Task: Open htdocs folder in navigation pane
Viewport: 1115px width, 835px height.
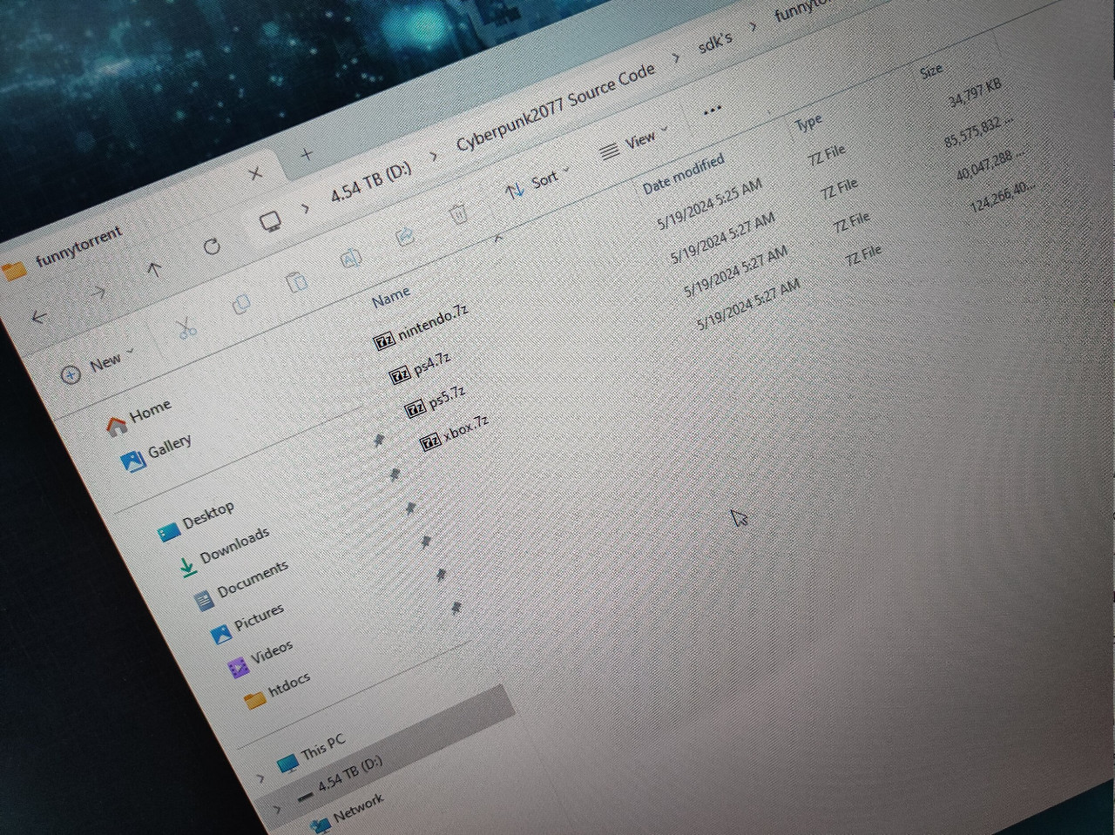Action: [x=277, y=690]
